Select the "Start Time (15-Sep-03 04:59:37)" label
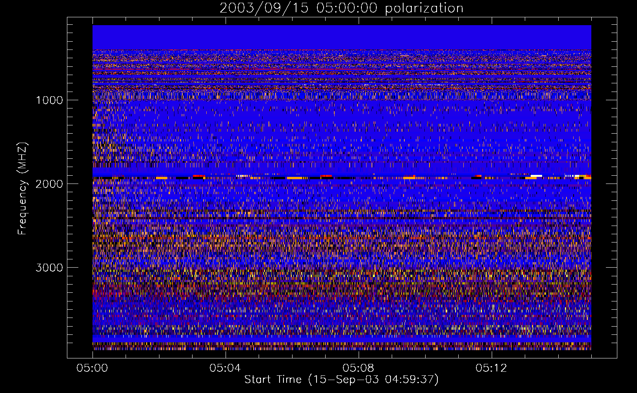The height and width of the screenshot is (393, 637). tap(341, 380)
